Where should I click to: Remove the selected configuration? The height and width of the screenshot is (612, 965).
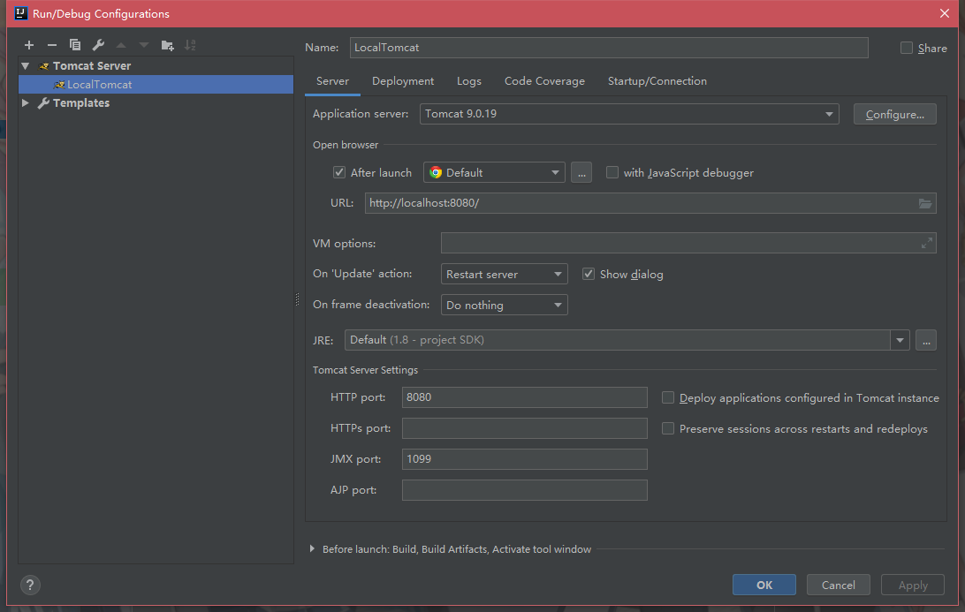tap(52, 45)
